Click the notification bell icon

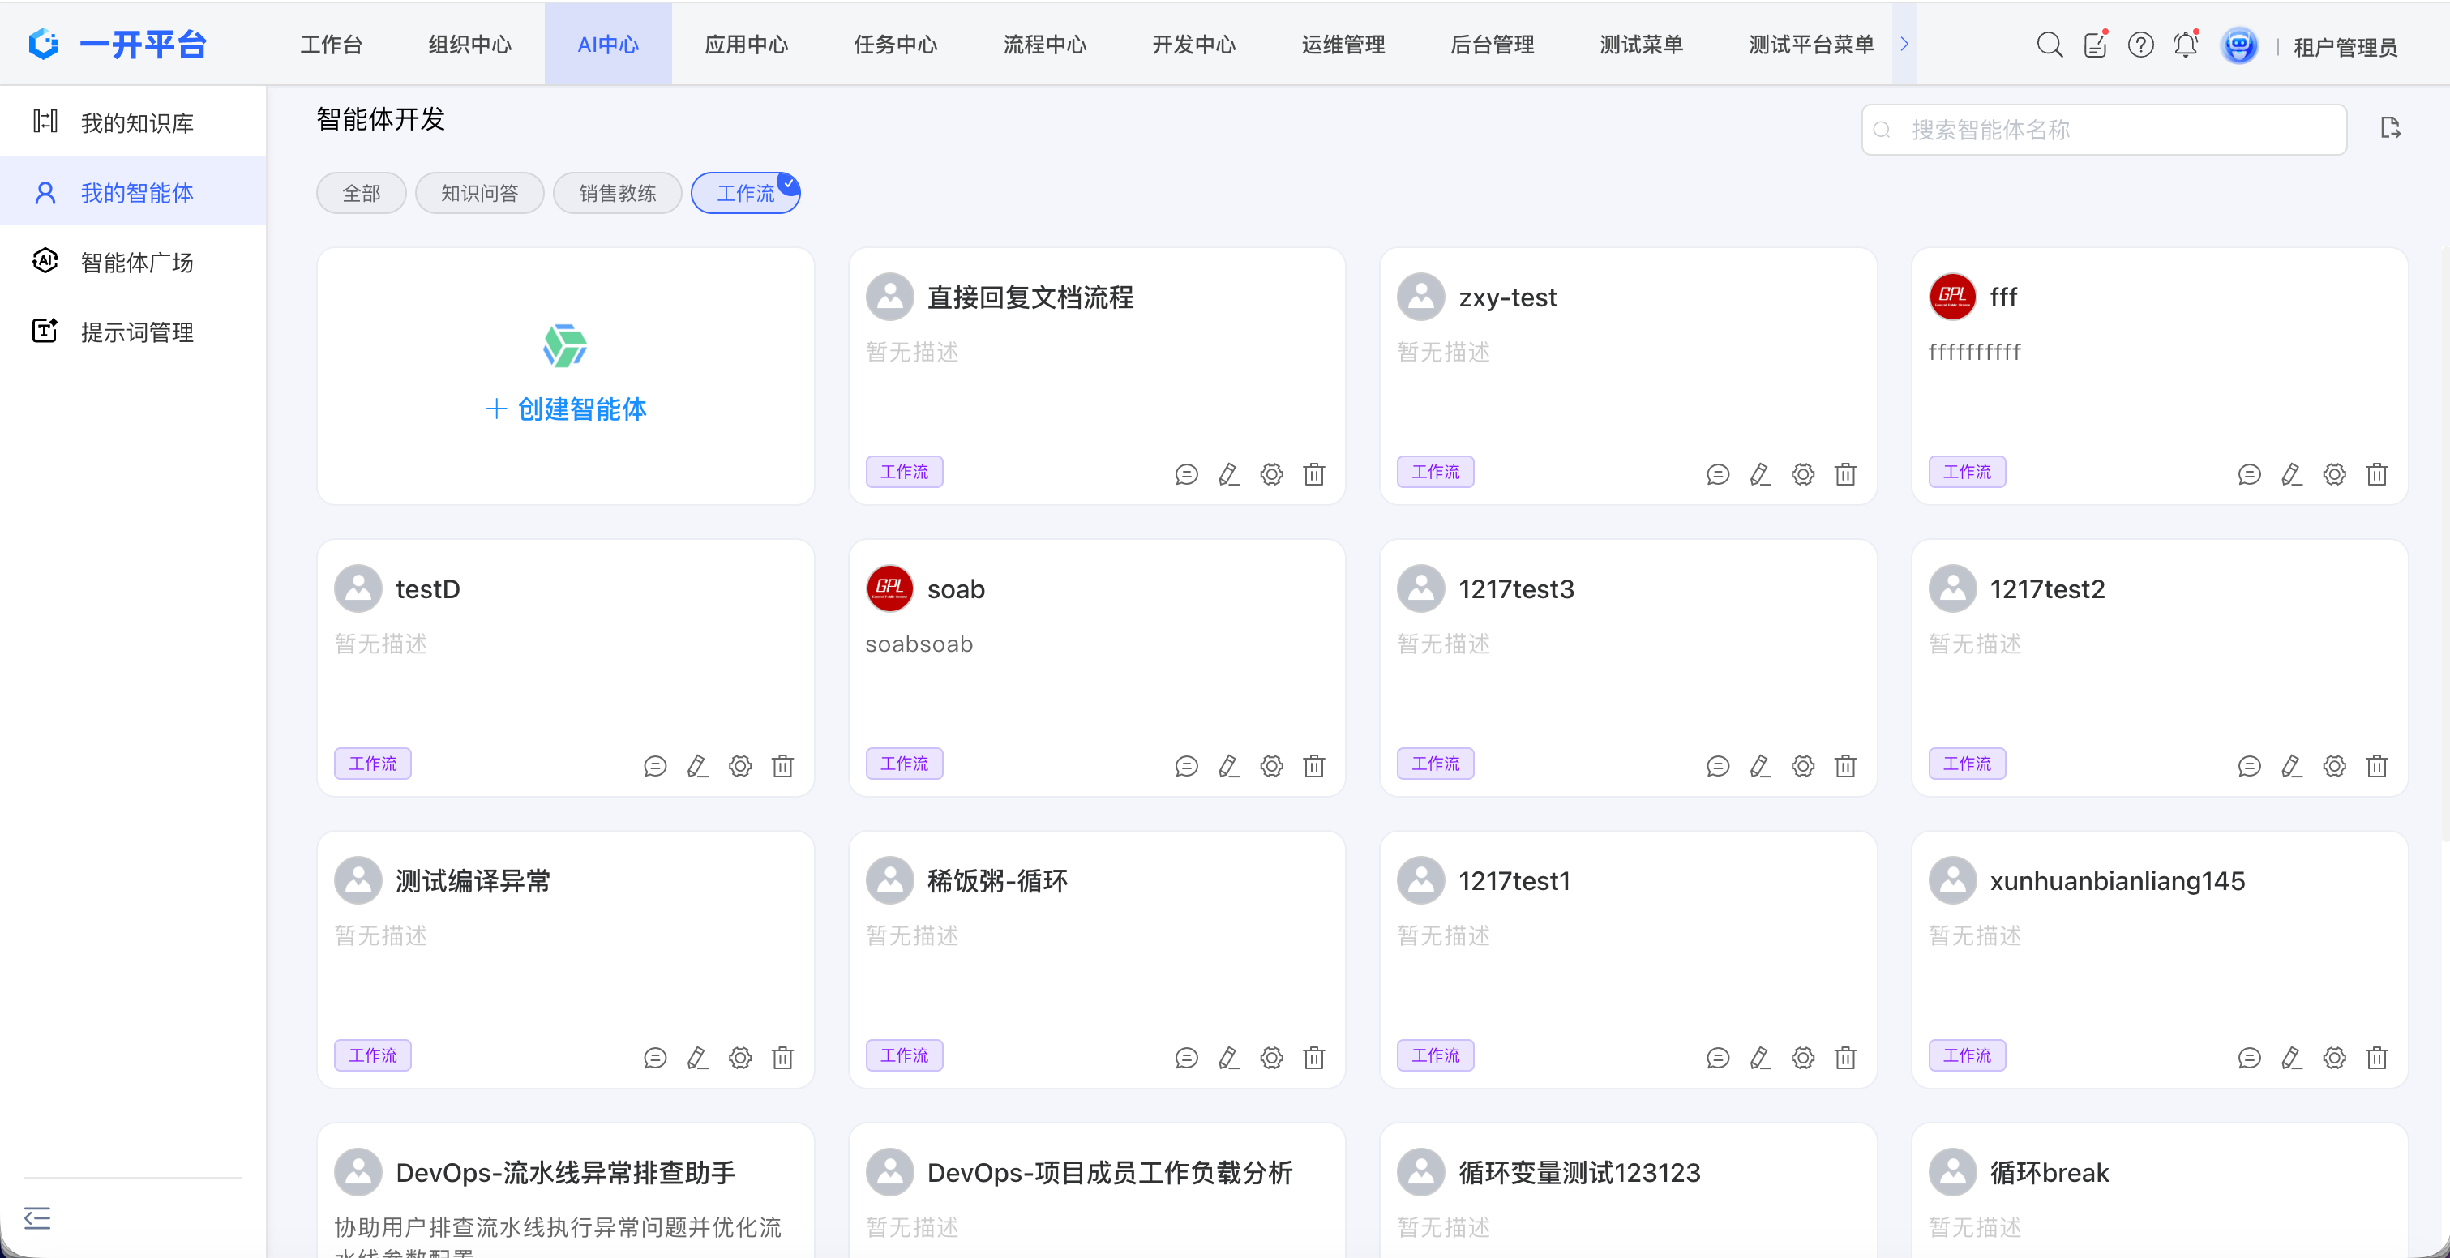point(2185,45)
